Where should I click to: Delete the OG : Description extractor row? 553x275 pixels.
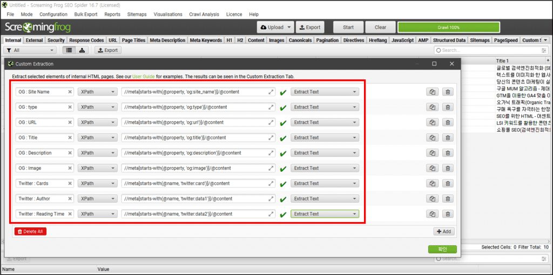pyautogui.click(x=448, y=153)
